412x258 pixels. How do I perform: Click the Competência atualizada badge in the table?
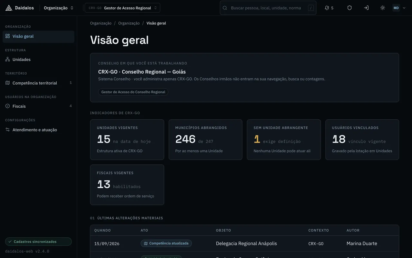(166, 243)
